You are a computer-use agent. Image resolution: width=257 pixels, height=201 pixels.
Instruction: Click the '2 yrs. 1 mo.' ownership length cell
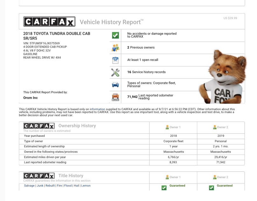pos(221,146)
